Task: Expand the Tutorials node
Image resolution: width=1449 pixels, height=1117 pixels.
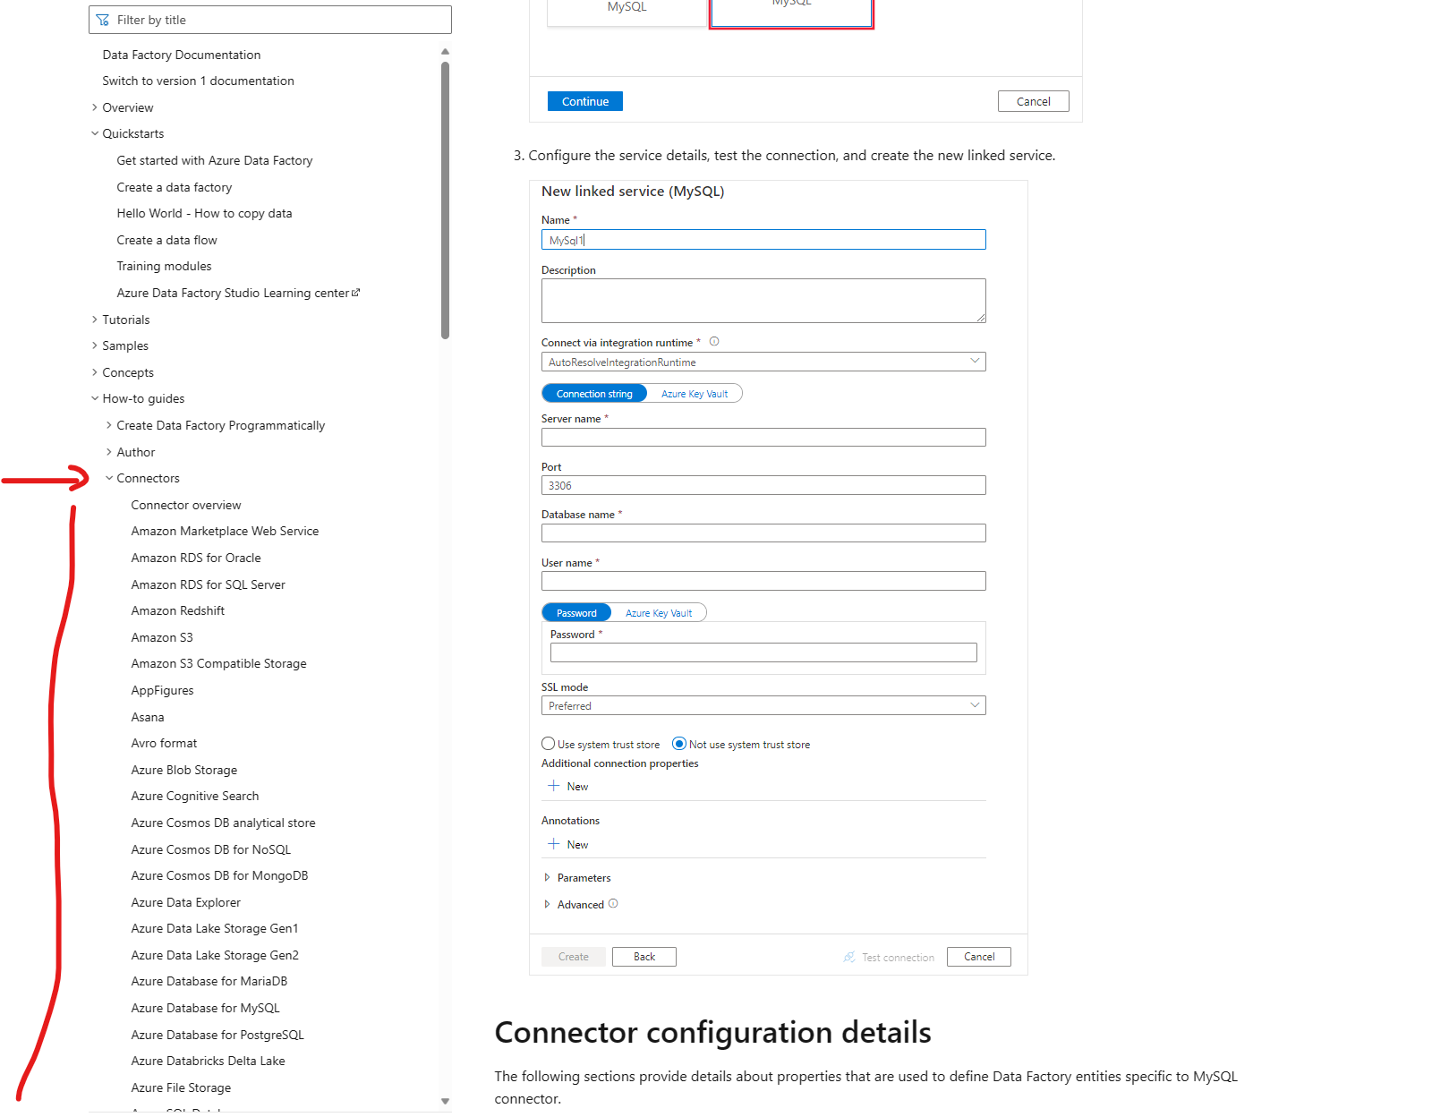Action: pos(95,320)
